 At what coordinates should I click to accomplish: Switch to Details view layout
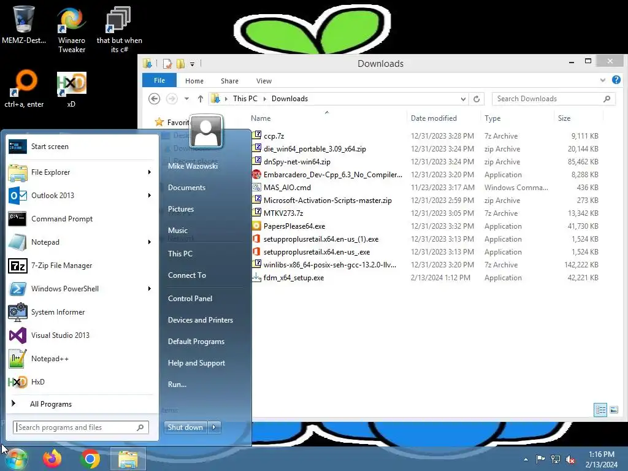pyautogui.click(x=600, y=410)
